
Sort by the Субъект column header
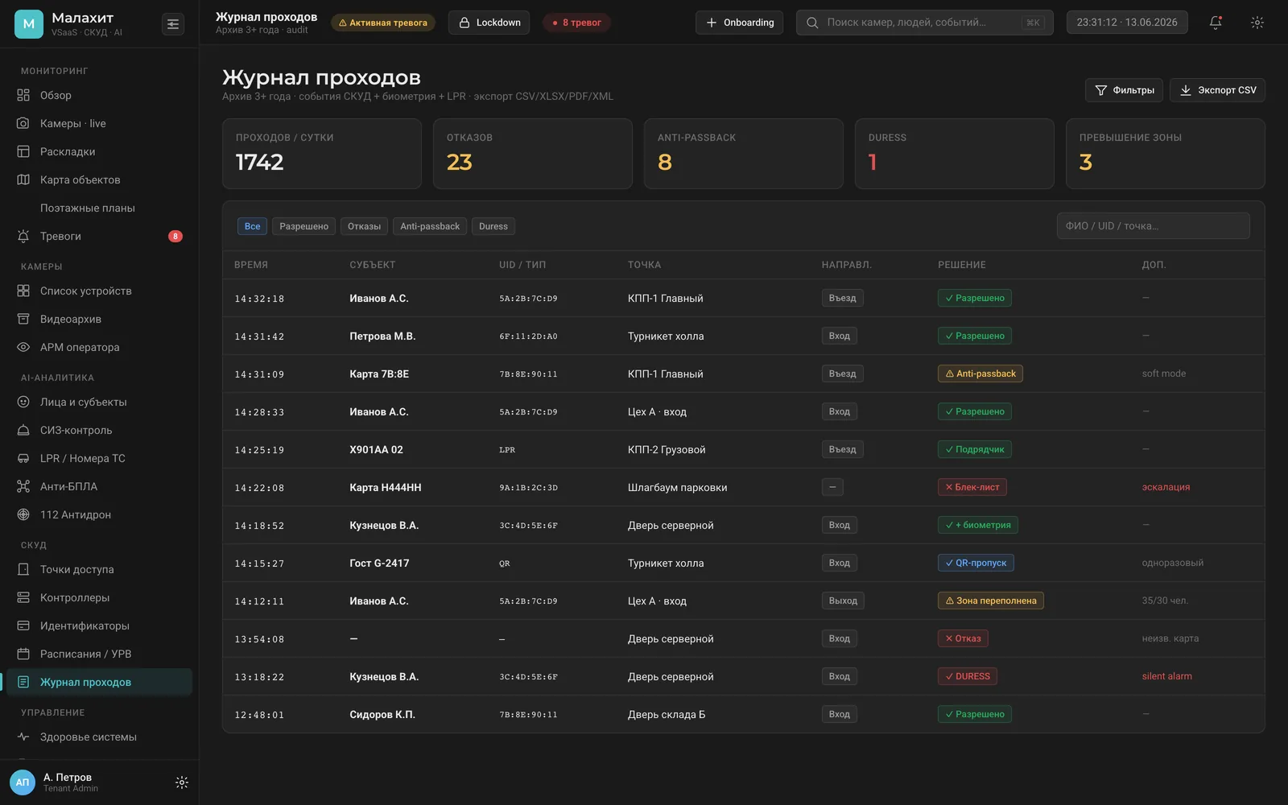point(372,265)
